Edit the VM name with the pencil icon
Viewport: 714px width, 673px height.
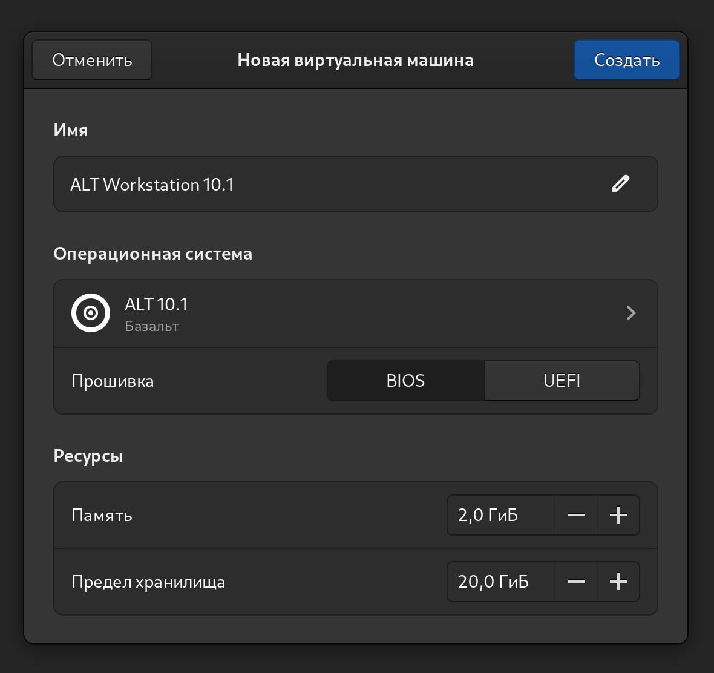coord(620,184)
